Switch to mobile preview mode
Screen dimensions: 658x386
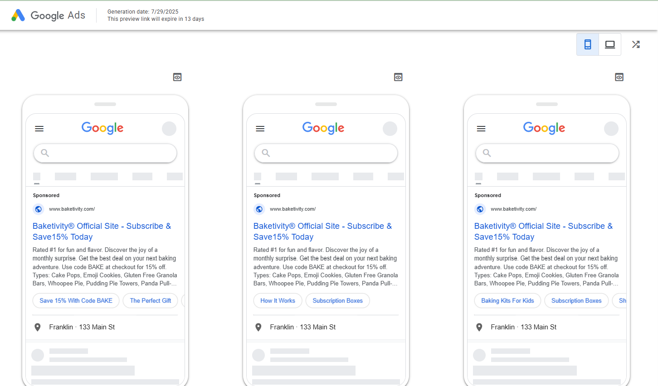(588, 44)
